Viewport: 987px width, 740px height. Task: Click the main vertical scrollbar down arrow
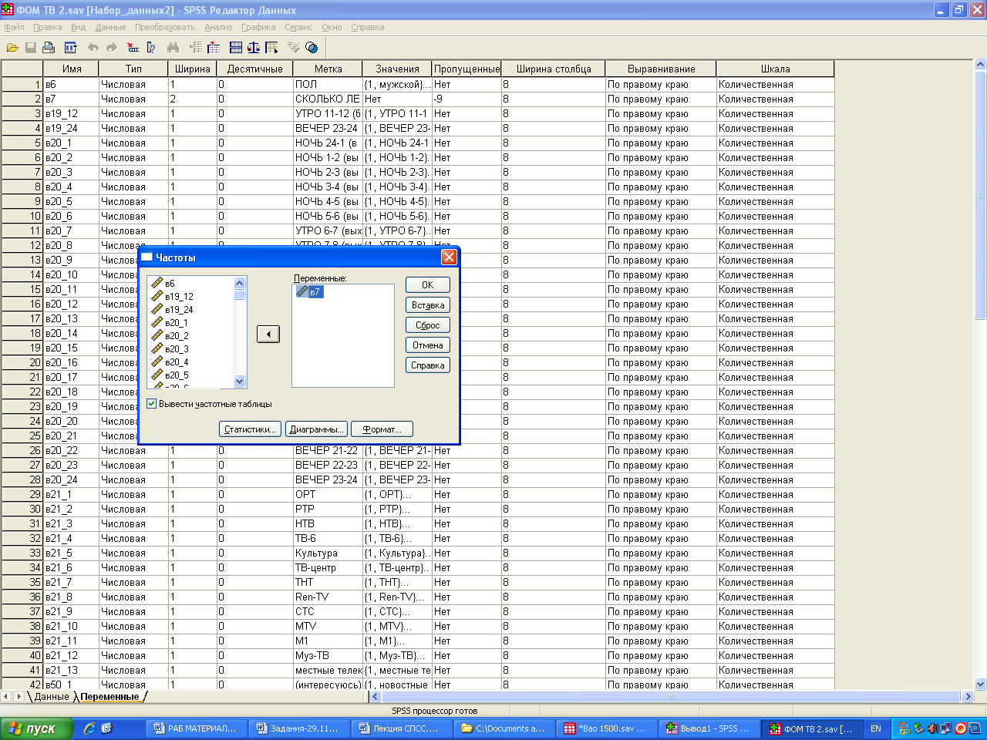coord(981,684)
